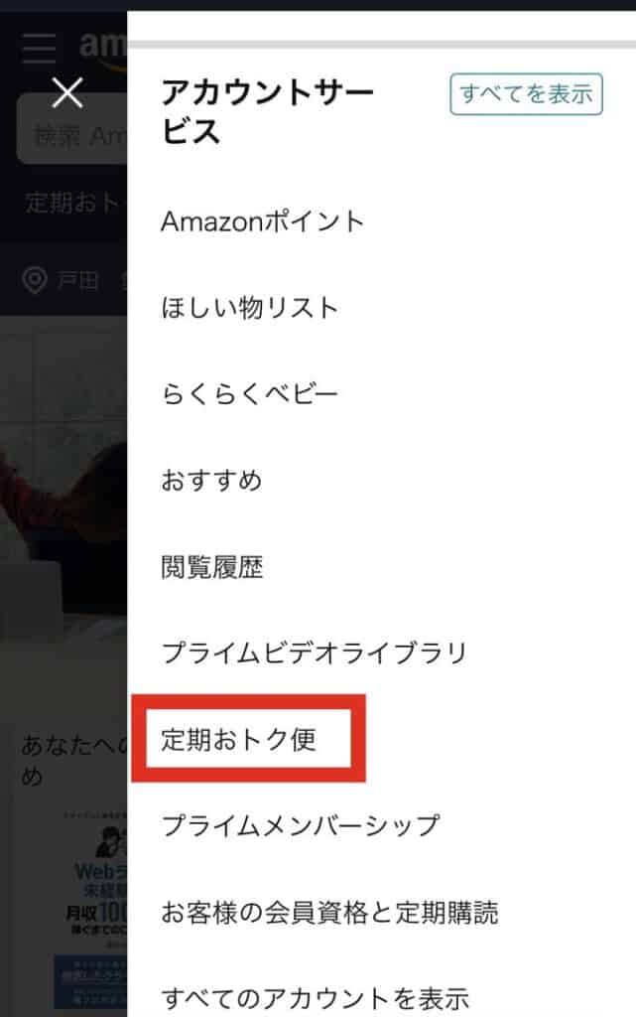Open プライムメンバーシップ
This screenshot has height=1017, width=636.
[x=301, y=825]
